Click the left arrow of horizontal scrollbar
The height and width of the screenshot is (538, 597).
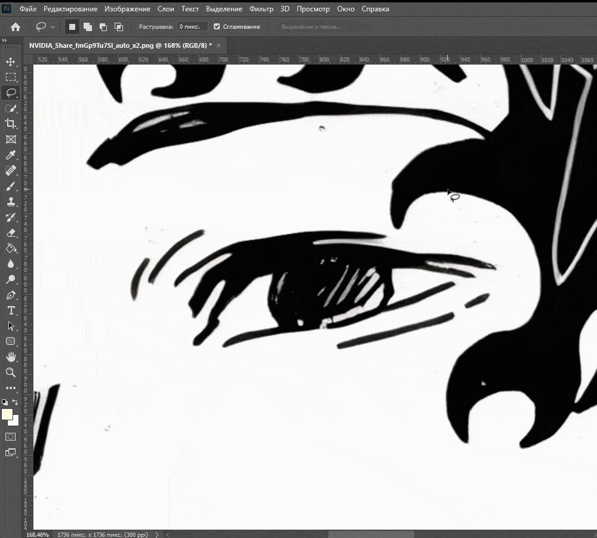(x=168, y=534)
